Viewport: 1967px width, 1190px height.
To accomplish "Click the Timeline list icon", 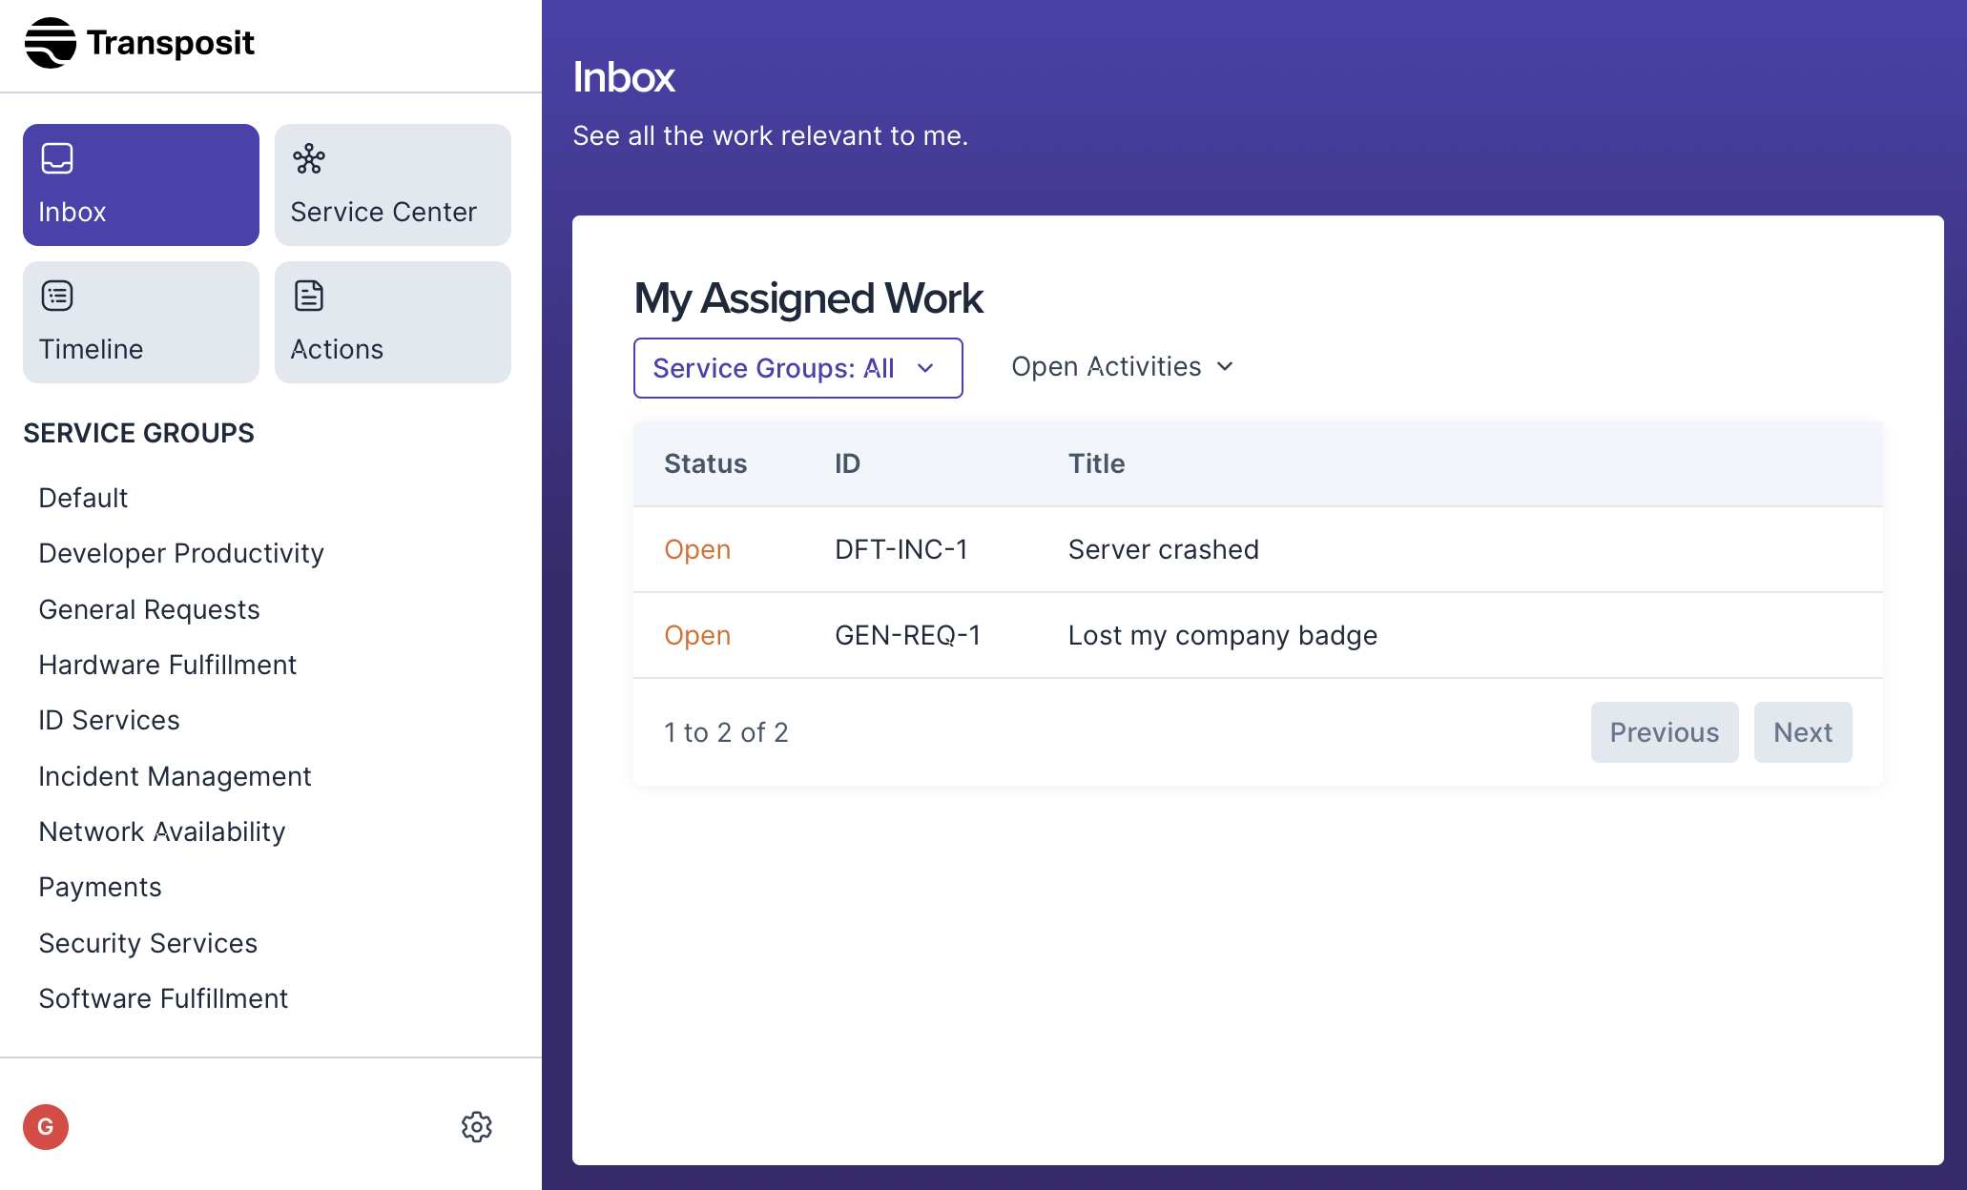I will (57, 296).
